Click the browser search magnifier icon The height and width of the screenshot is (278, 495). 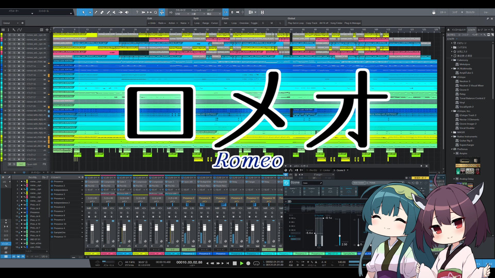click(x=492, y=30)
